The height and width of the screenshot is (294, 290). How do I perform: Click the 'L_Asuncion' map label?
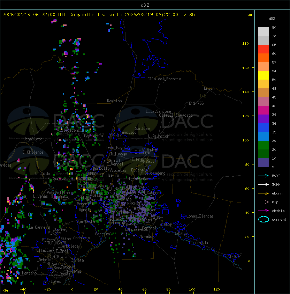[x=159, y=136]
